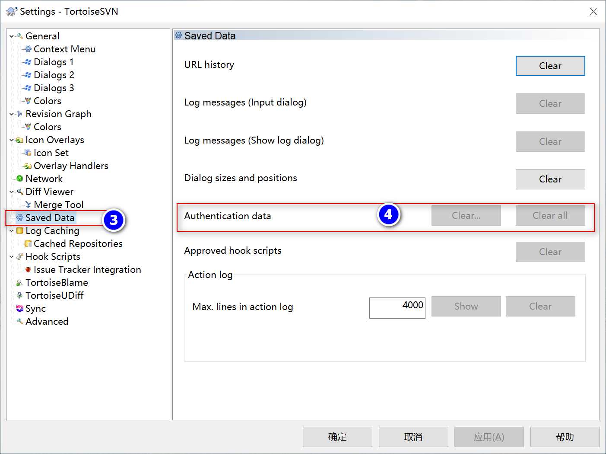This screenshot has width=606, height=454.
Task: Open Hook Scripts via its icon
Action: [19, 256]
